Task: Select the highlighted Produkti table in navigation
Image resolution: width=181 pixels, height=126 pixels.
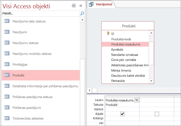Action: (41, 75)
